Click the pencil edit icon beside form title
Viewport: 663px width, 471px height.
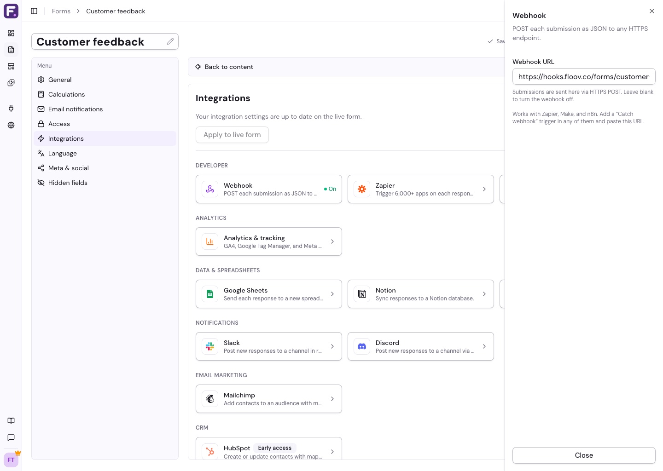[x=170, y=41]
